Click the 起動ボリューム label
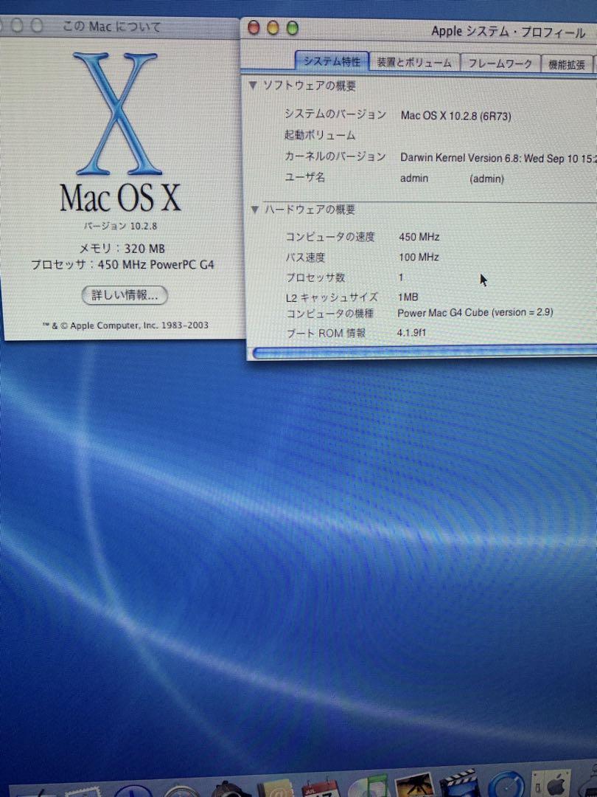 pos(320,135)
